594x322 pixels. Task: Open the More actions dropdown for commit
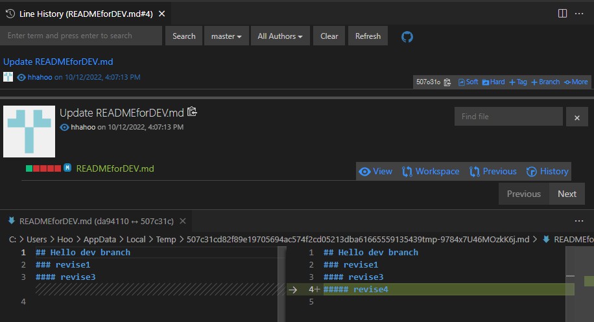576,82
